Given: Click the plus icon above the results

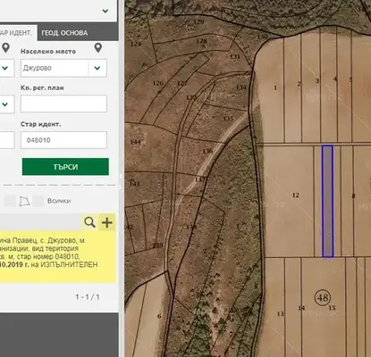Looking at the screenshot, I should coord(107,222).
